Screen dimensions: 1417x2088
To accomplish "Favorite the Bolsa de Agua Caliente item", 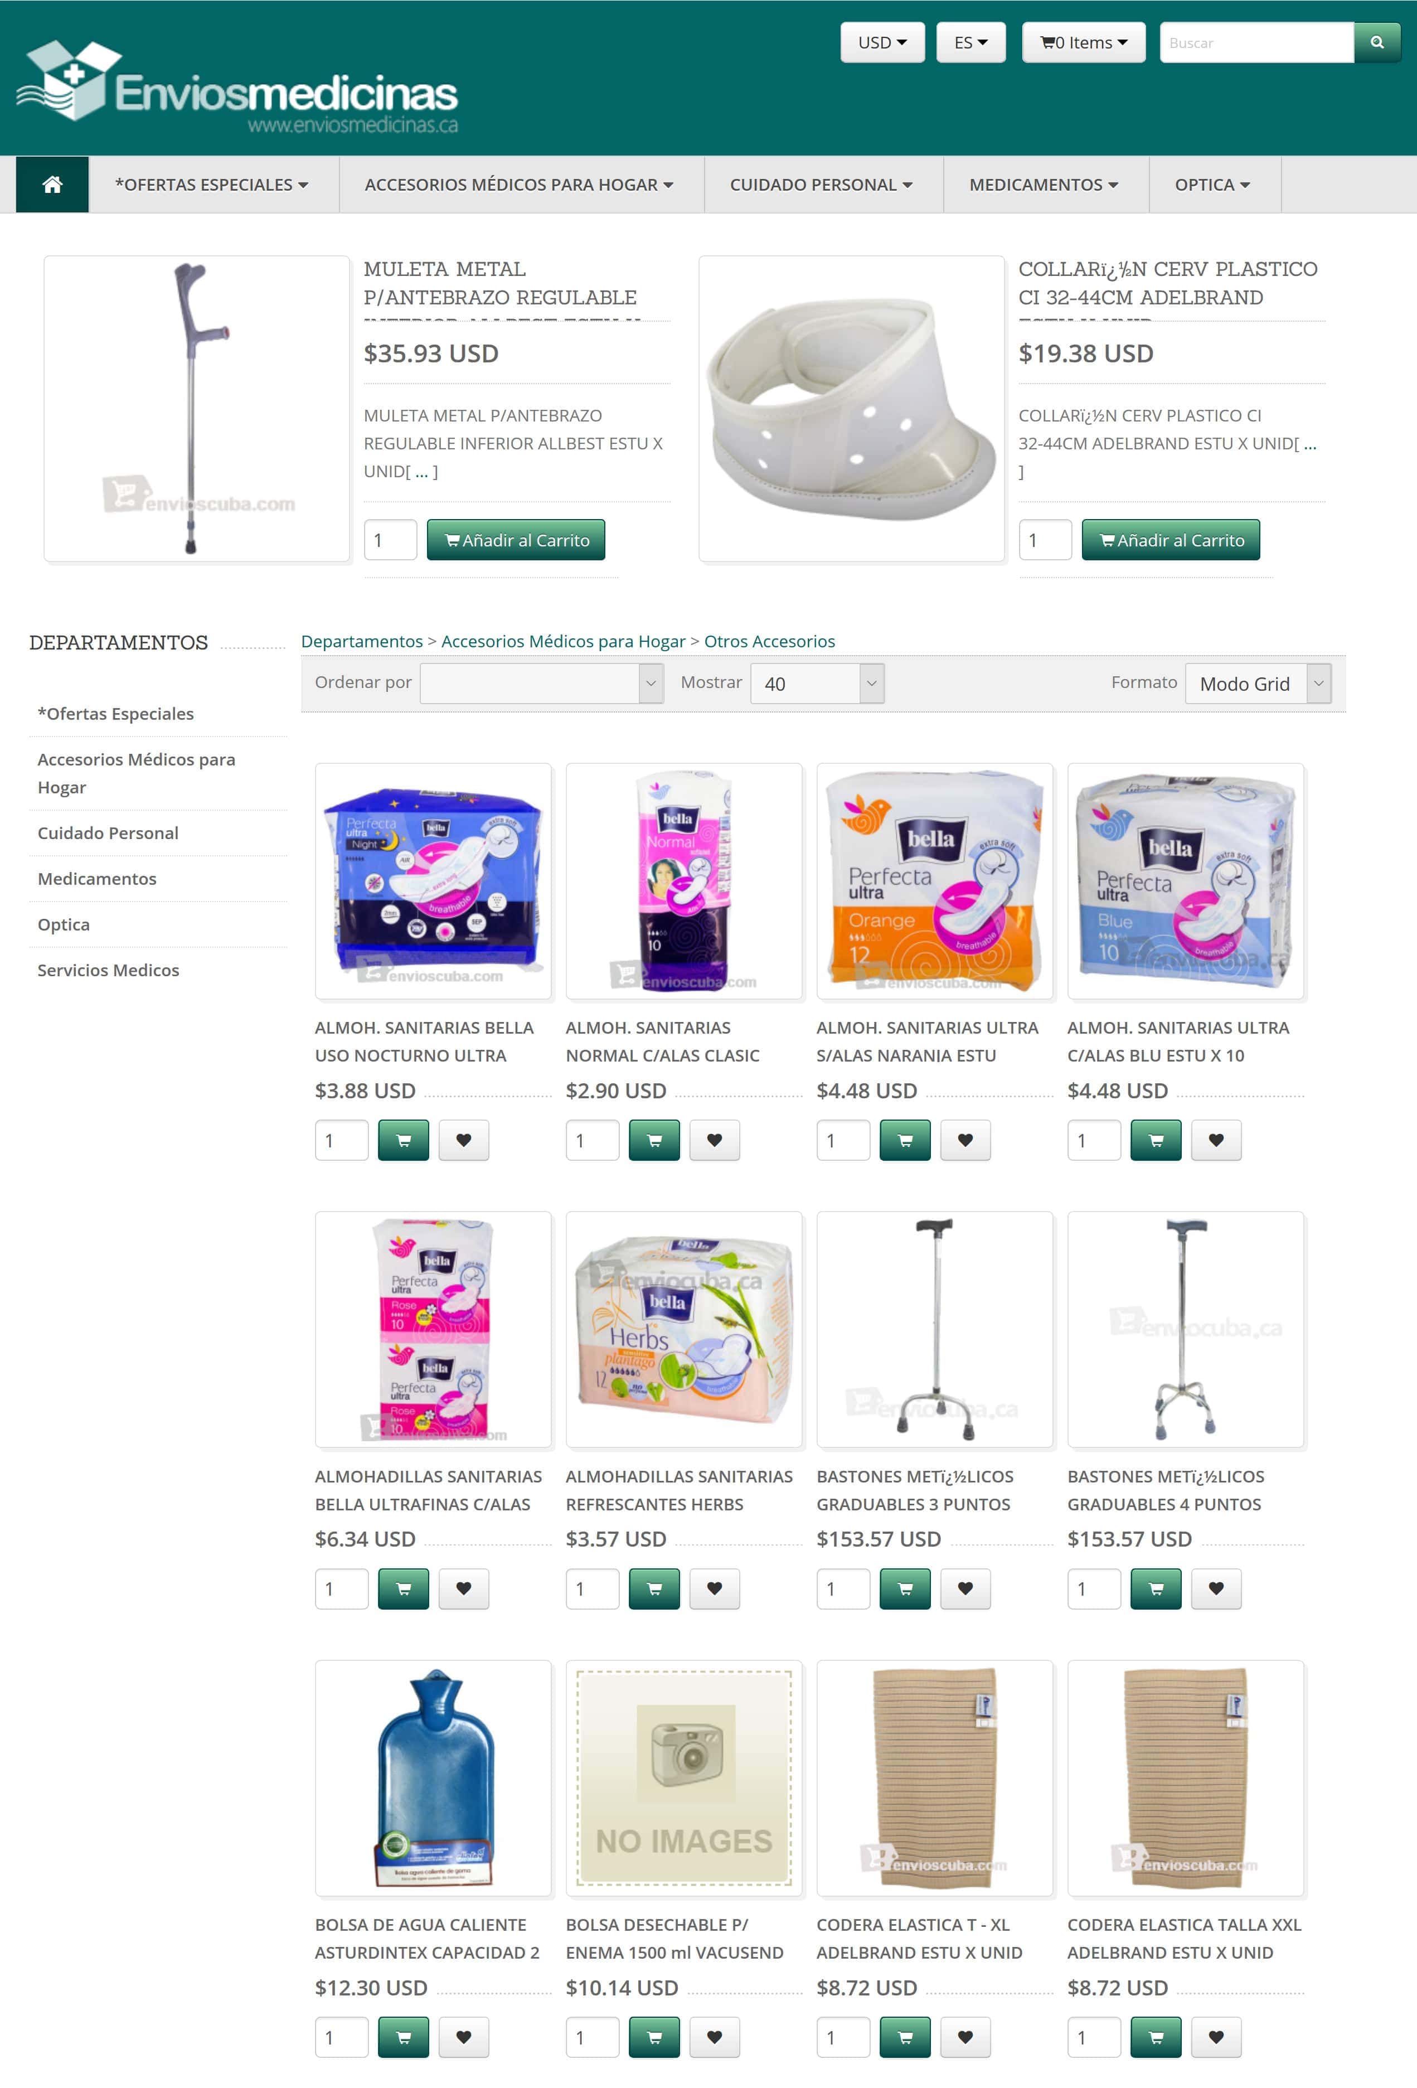I will (x=464, y=2037).
